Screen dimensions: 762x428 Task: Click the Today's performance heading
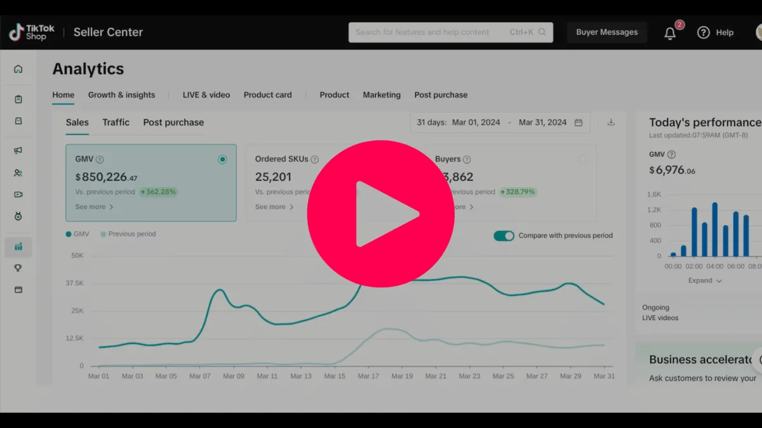[705, 122]
